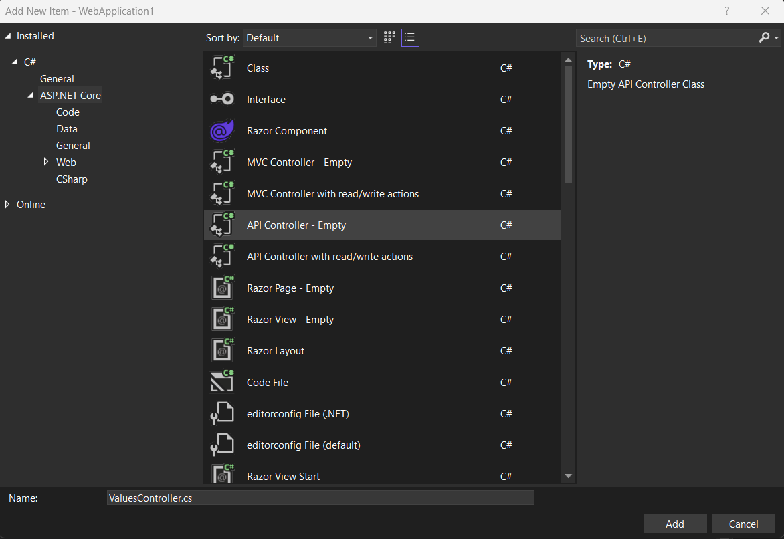Collapse the C# tree node
The height and width of the screenshot is (539, 784).
point(15,62)
